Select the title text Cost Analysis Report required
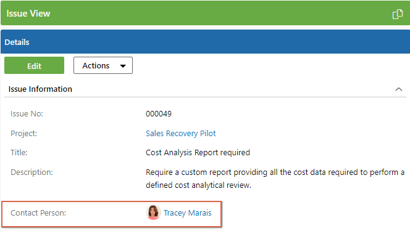Screen dimensions: 410x231 tap(198, 153)
